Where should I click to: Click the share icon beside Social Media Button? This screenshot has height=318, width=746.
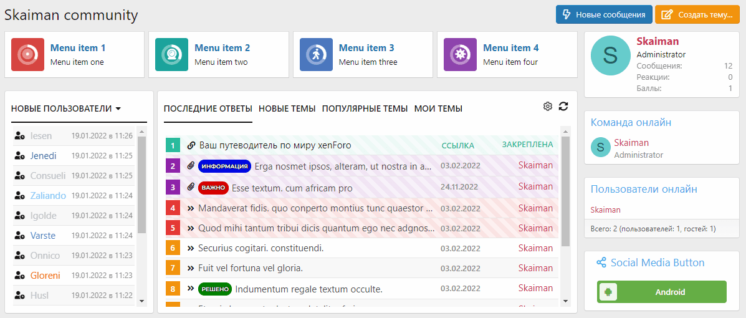tap(601, 263)
